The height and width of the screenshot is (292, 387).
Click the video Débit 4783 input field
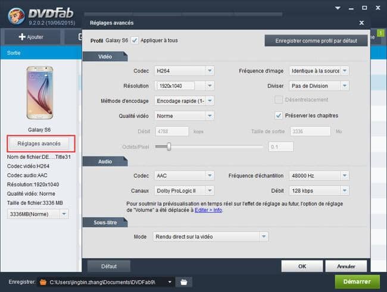(x=172, y=131)
